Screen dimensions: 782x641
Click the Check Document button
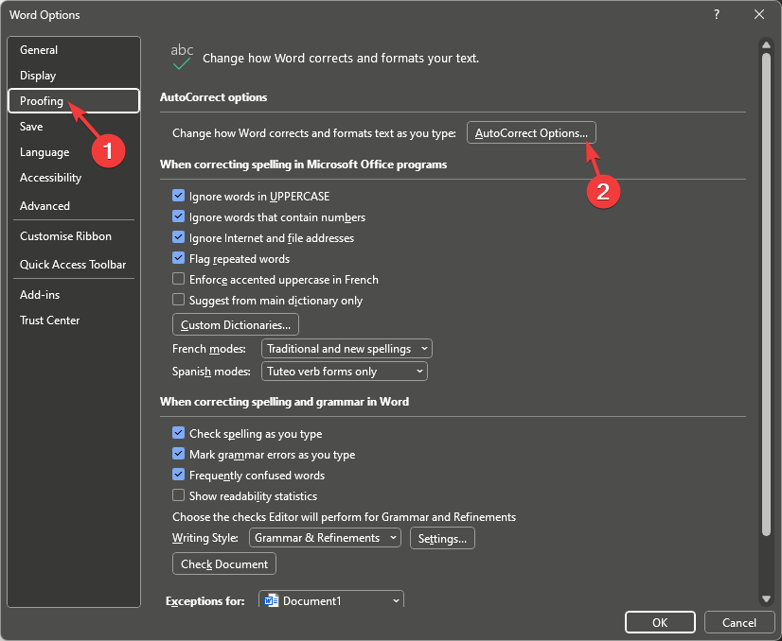click(224, 564)
